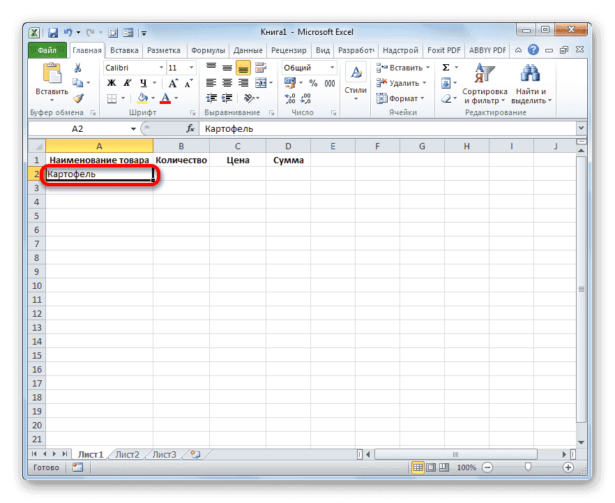Viewport: 615px width, 503px height.
Task: Open the fill color dropdown arrow
Action: pos(153,98)
